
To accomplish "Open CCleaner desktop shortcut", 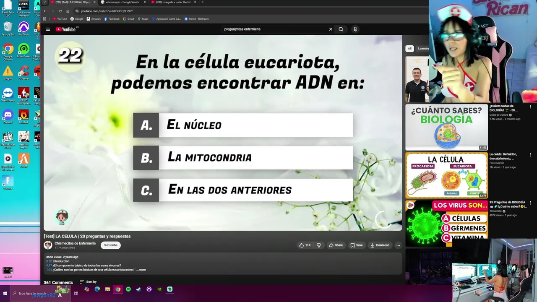I will click(23, 73).
